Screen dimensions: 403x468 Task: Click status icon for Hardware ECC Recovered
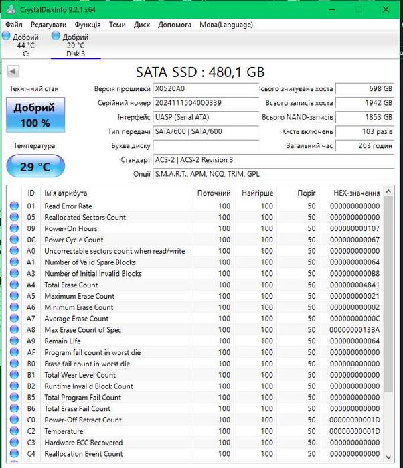click(x=14, y=443)
